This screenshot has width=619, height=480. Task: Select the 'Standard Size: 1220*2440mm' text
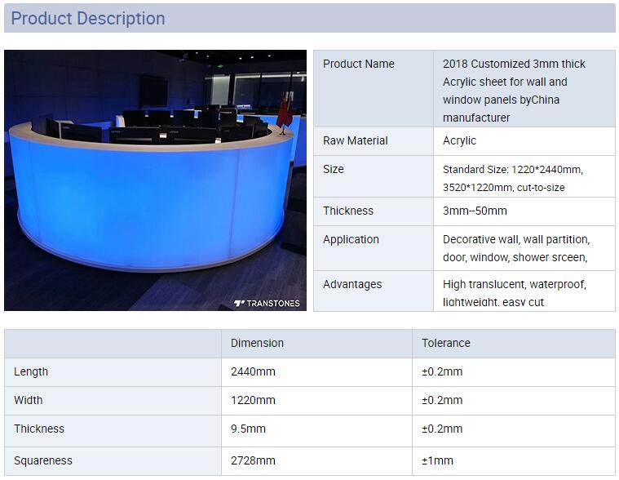pos(512,170)
